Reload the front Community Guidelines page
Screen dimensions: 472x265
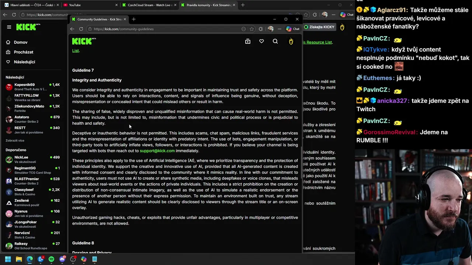[81, 29]
